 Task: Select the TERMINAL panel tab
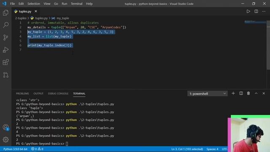click(x=79, y=93)
